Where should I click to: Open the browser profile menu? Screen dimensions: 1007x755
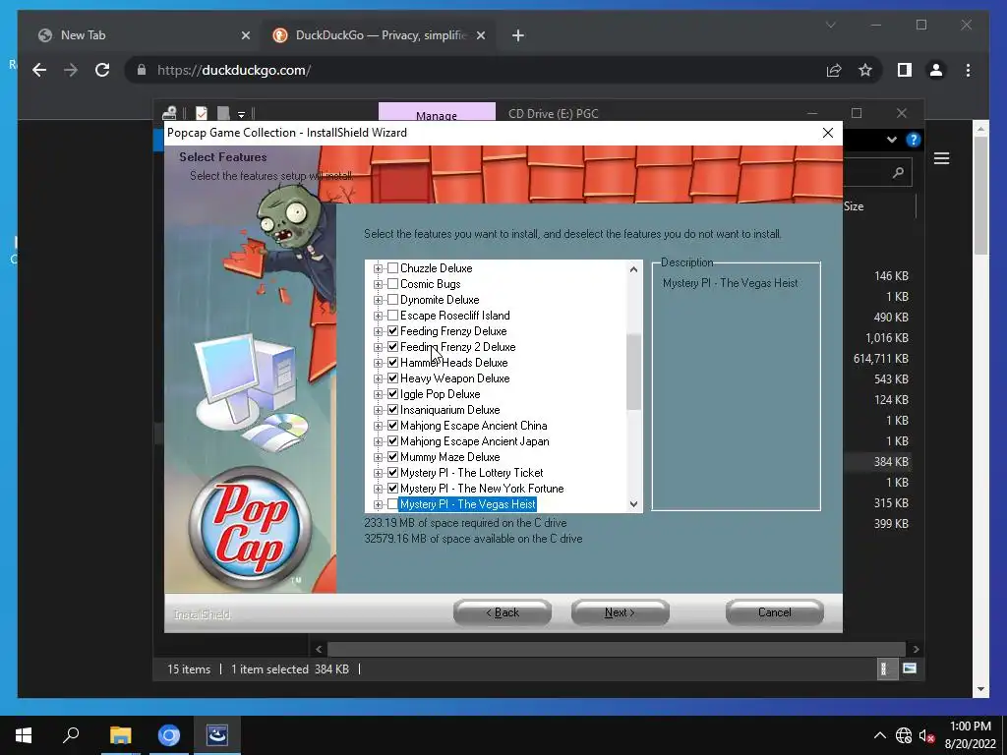[x=936, y=70]
